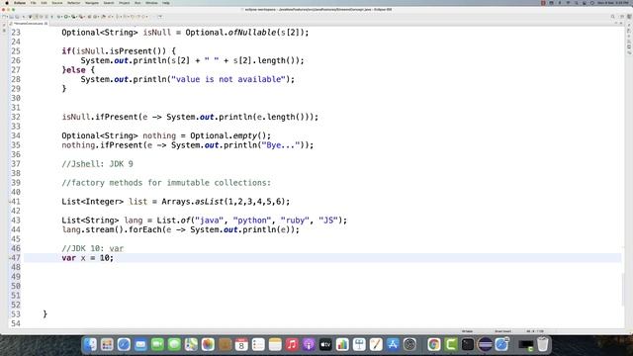Click the 'var x = 10;' line
Viewport: 633px width, 356px height.
(x=88, y=258)
